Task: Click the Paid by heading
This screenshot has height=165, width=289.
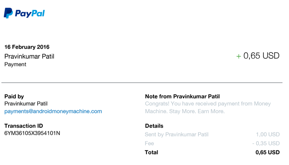Action: [14, 96]
